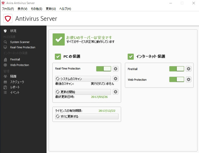Minimize the Avira Antivirus Server window

pyautogui.click(x=171, y=3)
